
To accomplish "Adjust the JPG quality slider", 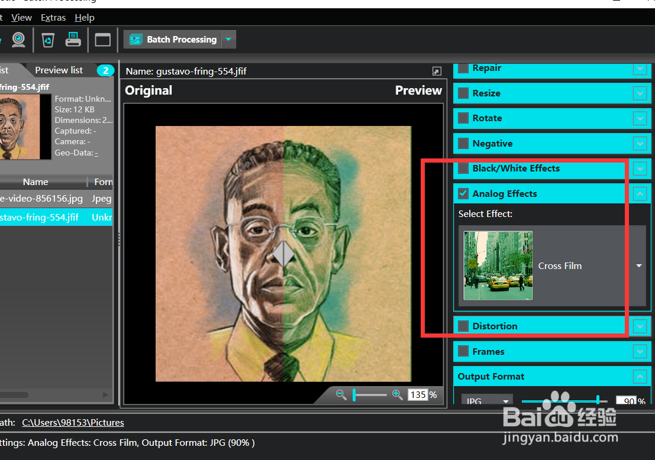I will (598, 400).
